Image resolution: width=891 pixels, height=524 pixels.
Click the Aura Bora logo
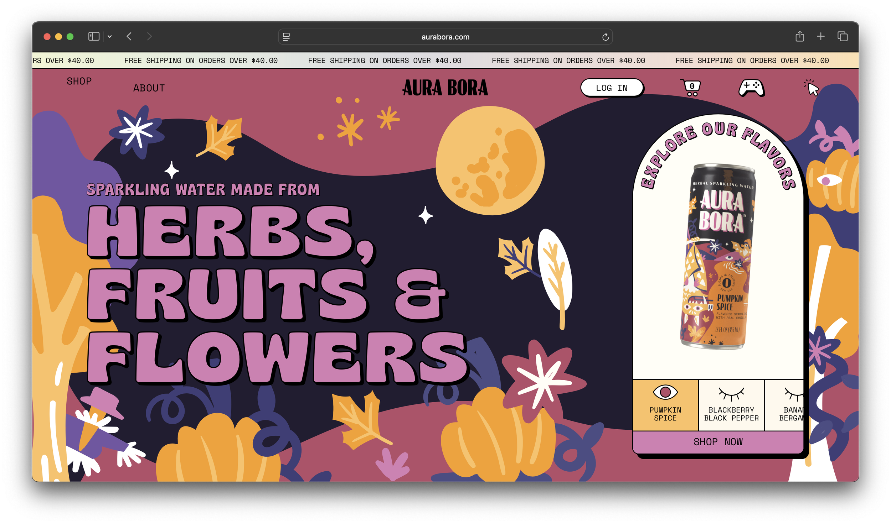coord(445,88)
